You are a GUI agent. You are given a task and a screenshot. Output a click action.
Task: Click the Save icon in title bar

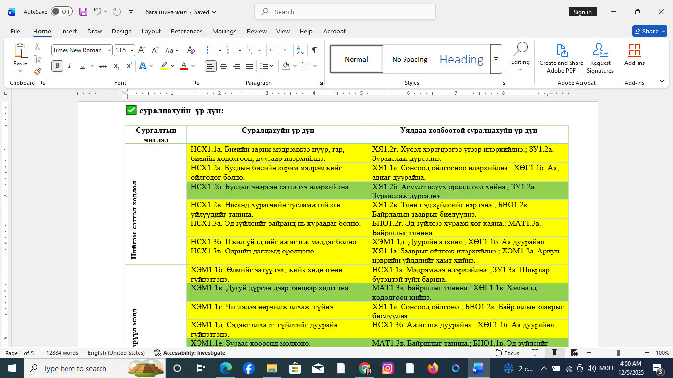pos(83,12)
